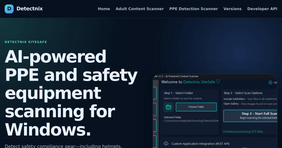The width and height of the screenshot is (282, 148).
Task: Click the 'AI-powered PPE and safety' headline
Action: [x=71, y=93]
